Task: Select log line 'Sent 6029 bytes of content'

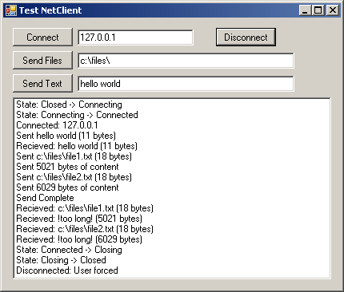Action: pyautogui.click(x=67, y=187)
